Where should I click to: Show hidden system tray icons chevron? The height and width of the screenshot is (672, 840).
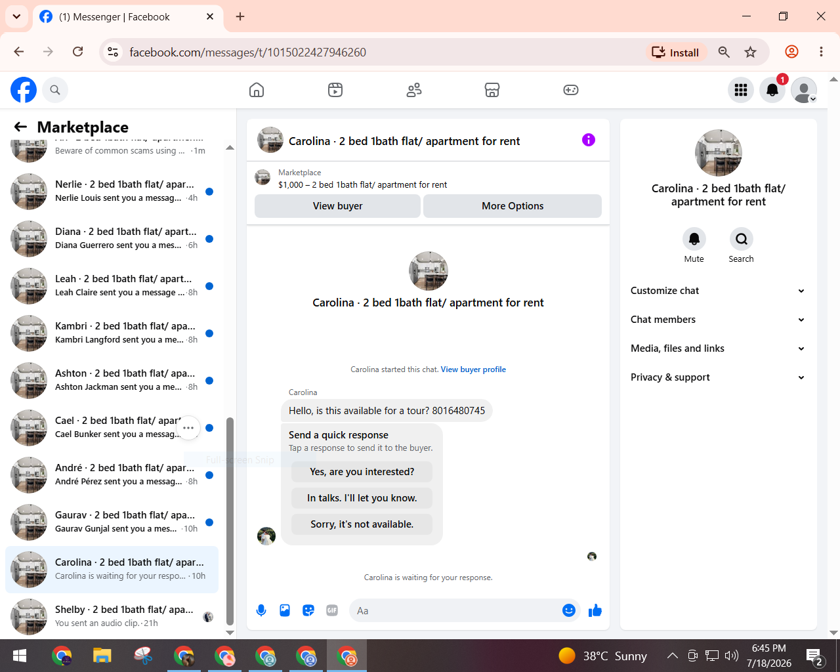point(672,656)
